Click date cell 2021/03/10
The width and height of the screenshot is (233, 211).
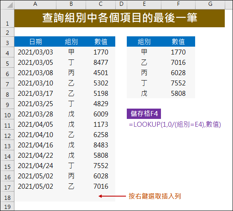tap(35, 83)
